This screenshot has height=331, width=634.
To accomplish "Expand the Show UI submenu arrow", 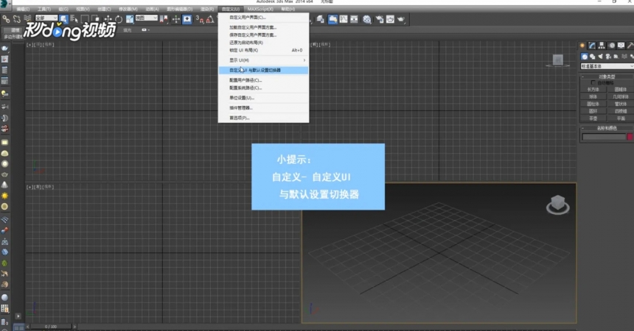I will [x=304, y=60].
